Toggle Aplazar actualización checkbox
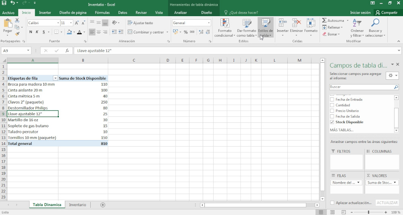Image resolution: width=403 pixels, height=215 pixels. pyautogui.click(x=332, y=203)
